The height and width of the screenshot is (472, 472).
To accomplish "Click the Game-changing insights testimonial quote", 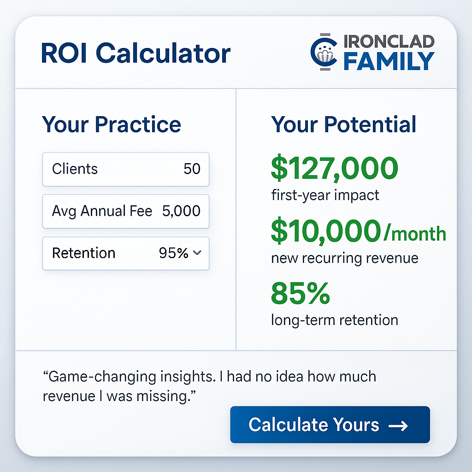I will [209, 386].
